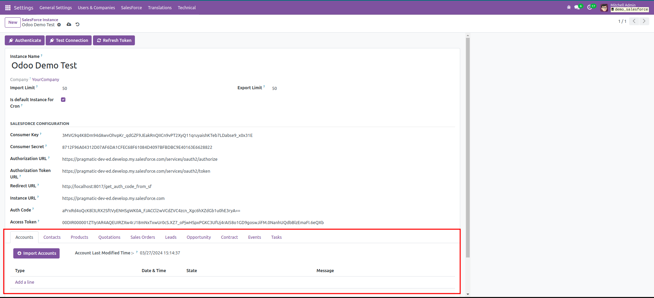Click the debug bug icon
This screenshot has width=654, height=298.
[569, 7]
